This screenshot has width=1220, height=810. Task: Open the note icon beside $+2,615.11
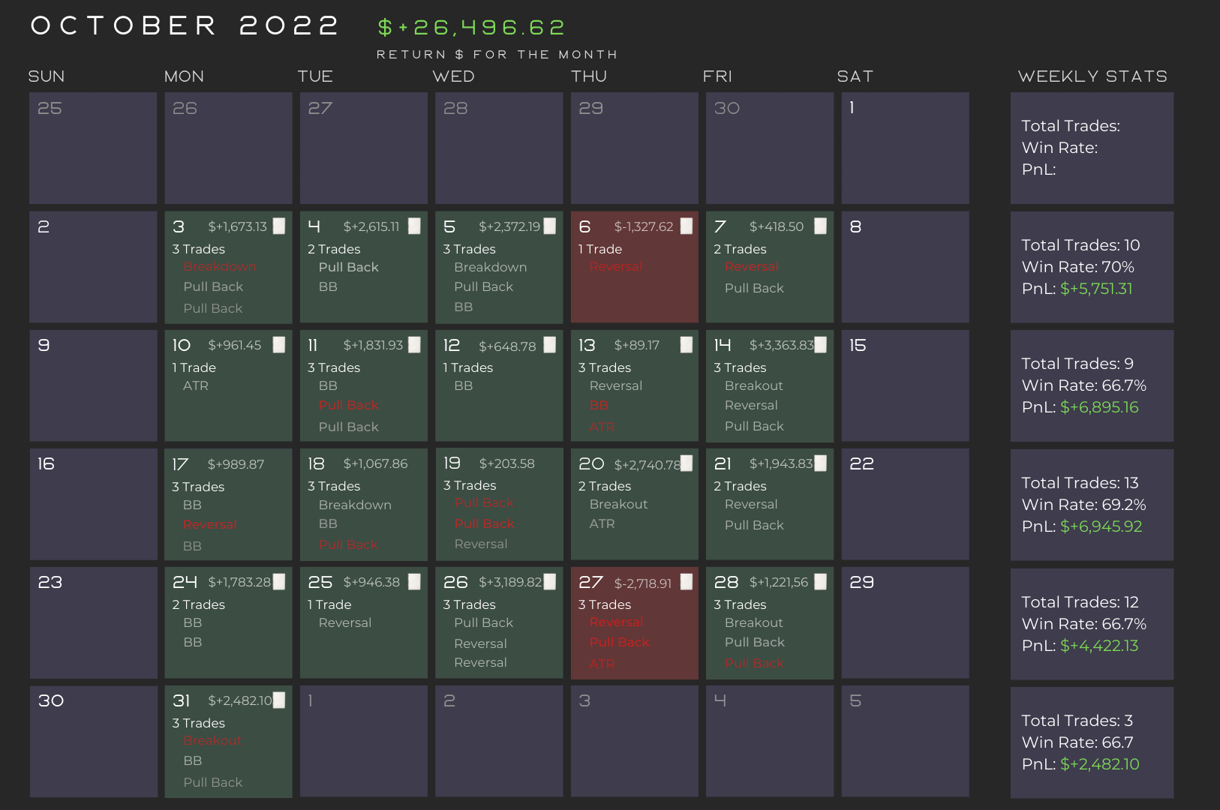(x=414, y=226)
